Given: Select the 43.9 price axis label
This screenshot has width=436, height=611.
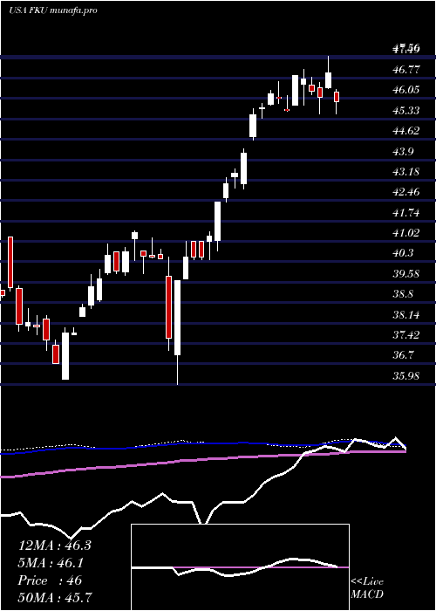Looking at the screenshot, I should (406, 151).
